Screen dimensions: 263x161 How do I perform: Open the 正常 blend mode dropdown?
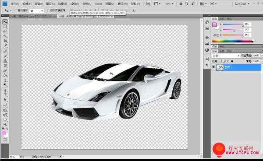pos(226,56)
